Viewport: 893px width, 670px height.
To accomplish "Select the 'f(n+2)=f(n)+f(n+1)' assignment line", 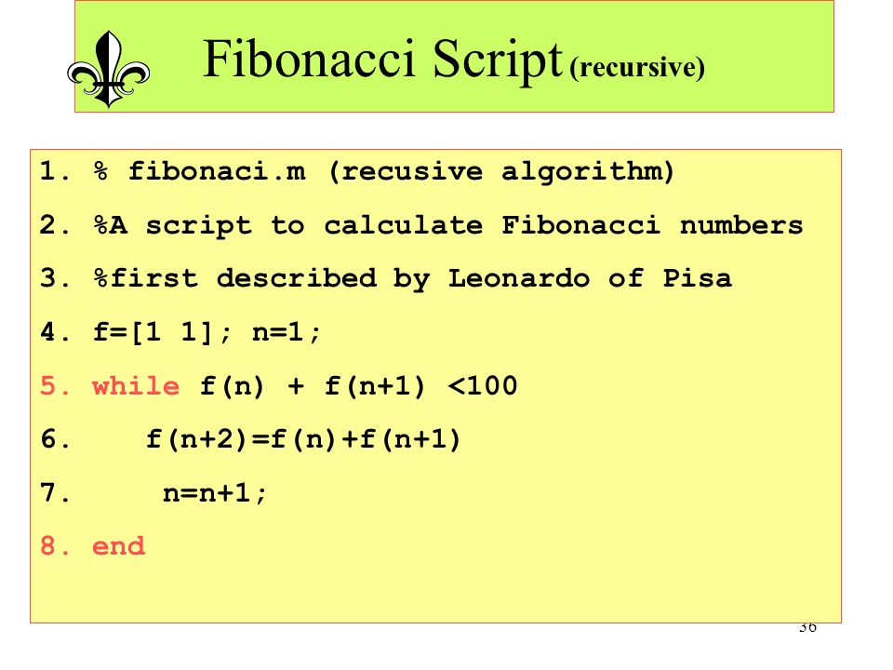I will pyautogui.click(x=303, y=439).
